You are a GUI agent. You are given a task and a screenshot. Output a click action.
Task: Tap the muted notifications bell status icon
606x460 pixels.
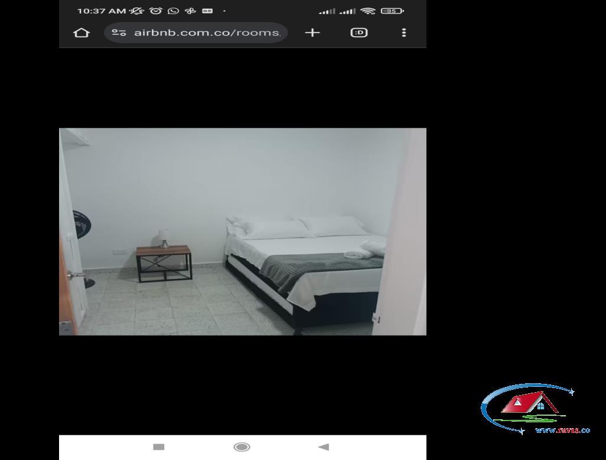pos(137,11)
